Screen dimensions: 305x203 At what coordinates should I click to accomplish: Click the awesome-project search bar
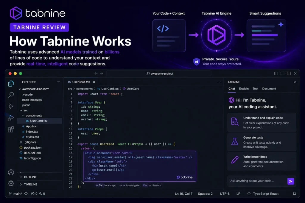coord(159,73)
